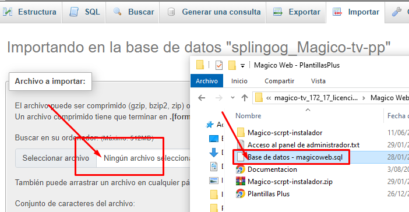
Task: Open Archivo menu in File Explorer
Action: click(207, 81)
